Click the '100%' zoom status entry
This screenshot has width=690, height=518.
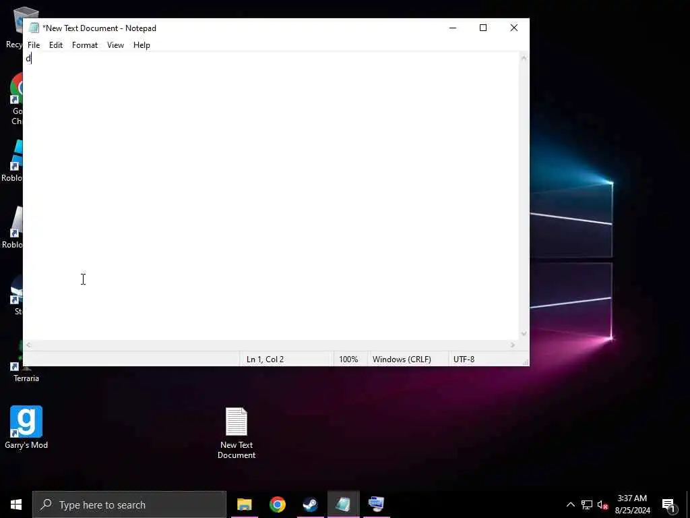(x=348, y=359)
